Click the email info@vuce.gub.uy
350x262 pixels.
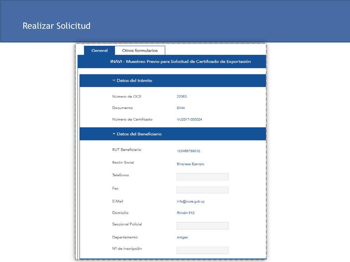(x=191, y=201)
